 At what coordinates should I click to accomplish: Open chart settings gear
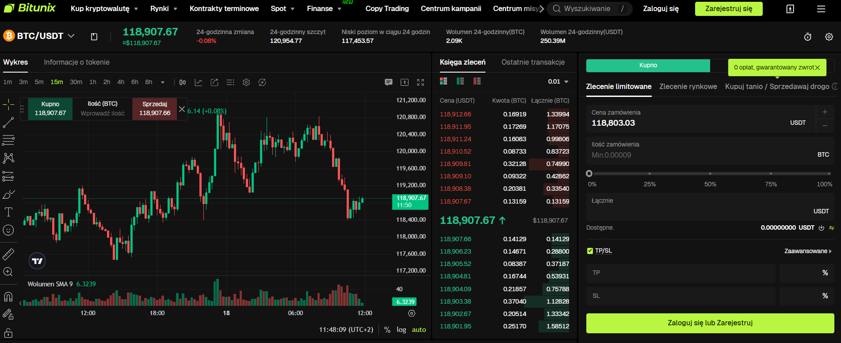coord(246,82)
